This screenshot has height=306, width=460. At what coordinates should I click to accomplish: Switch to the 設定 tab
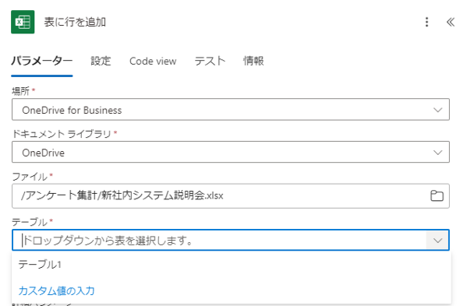click(101, 61)
